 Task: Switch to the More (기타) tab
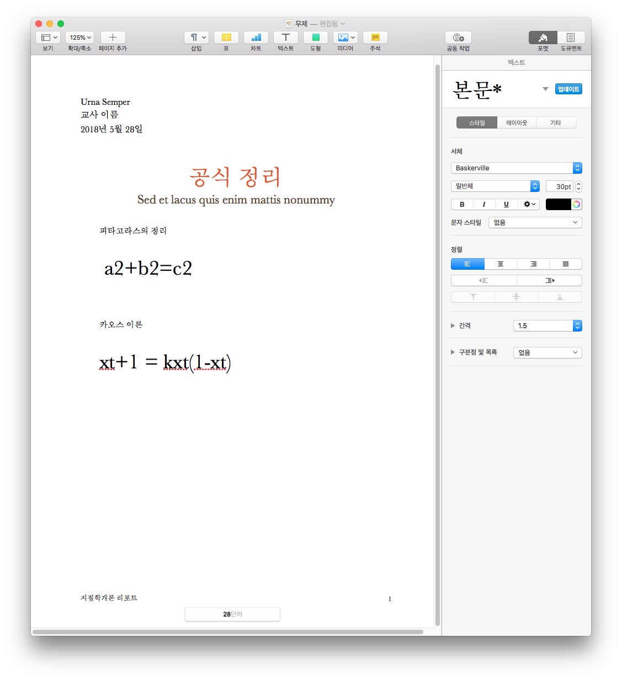tap(556, 122)
